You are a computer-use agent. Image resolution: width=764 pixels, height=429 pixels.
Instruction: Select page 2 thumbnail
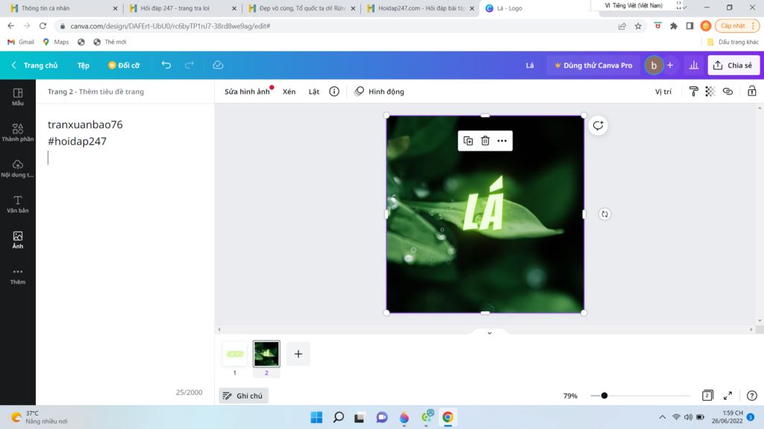[266, 354]
